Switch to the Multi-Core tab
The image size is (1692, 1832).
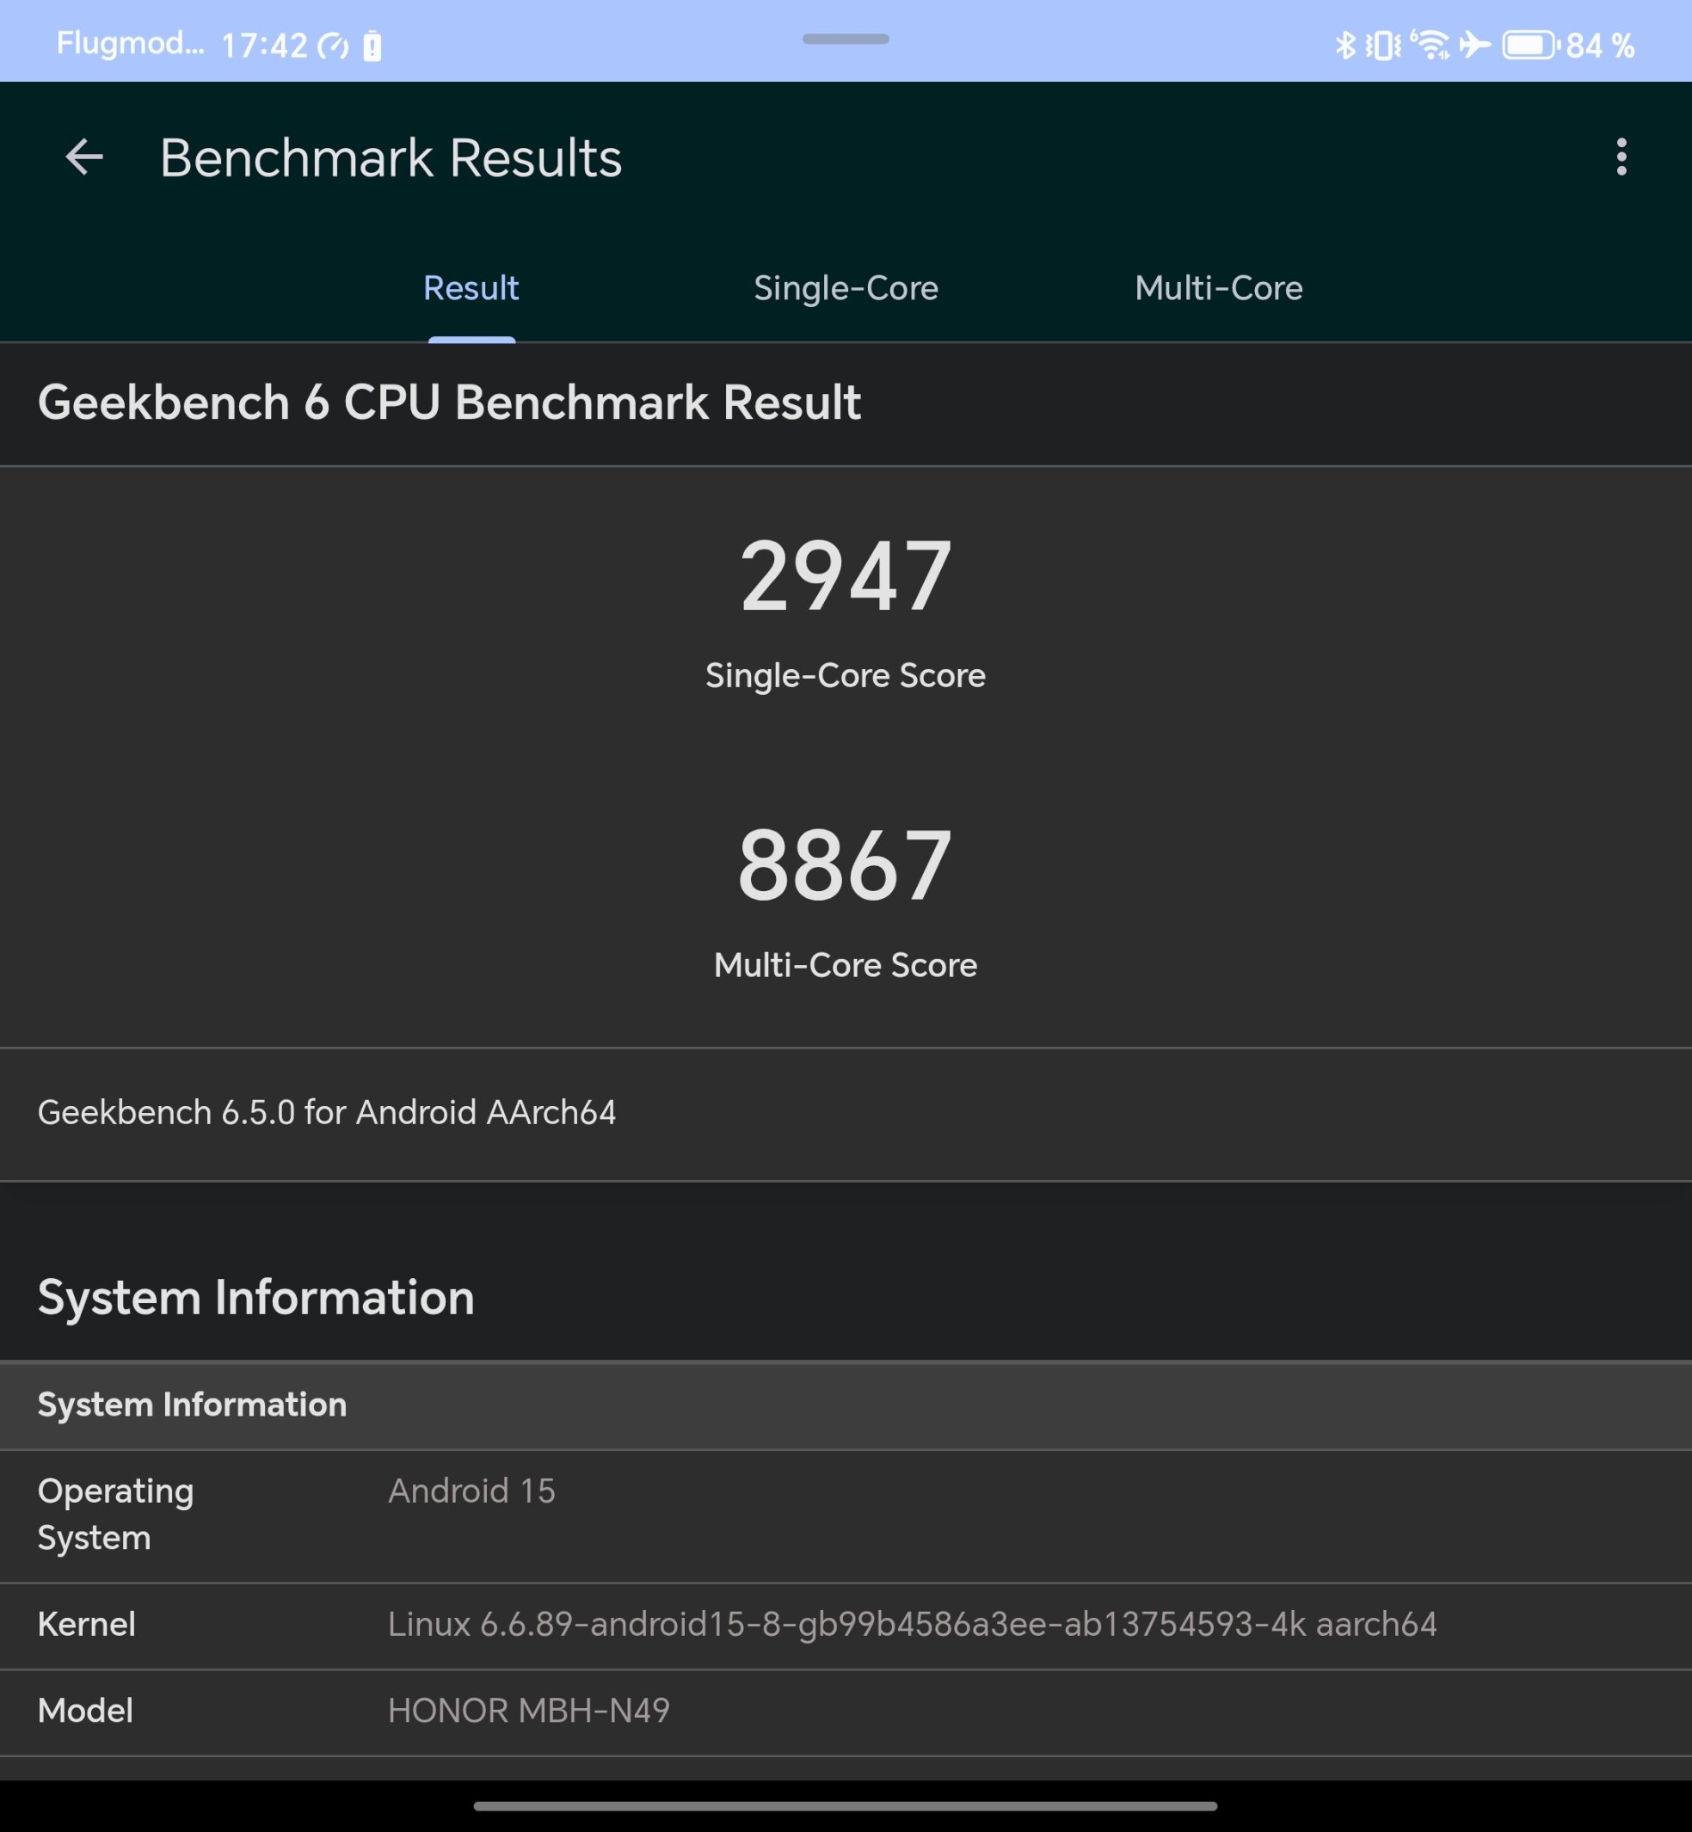[1218, 288]
